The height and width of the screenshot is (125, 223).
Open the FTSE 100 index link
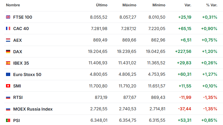tap(23, 17)
